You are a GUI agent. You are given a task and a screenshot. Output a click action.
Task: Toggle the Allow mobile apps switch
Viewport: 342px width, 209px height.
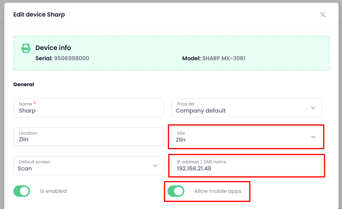pyautogui.click(x=176, y=191)
